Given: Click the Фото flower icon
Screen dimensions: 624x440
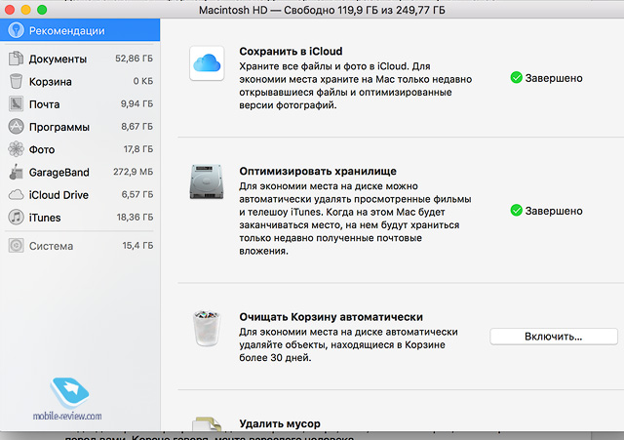Looking at the screenshot, I should coord(16,149).
